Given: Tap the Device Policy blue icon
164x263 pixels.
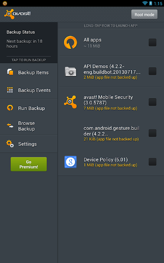Looking at the screenshot, I should click(x=71, y=162).
